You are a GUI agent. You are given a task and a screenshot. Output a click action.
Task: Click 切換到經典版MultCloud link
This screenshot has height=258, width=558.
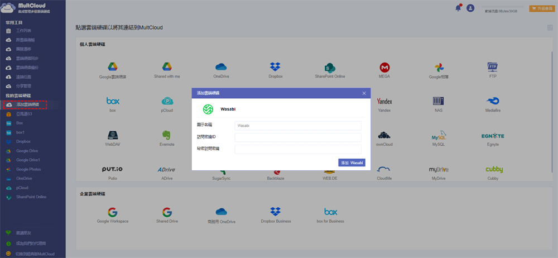click(35, 254)
